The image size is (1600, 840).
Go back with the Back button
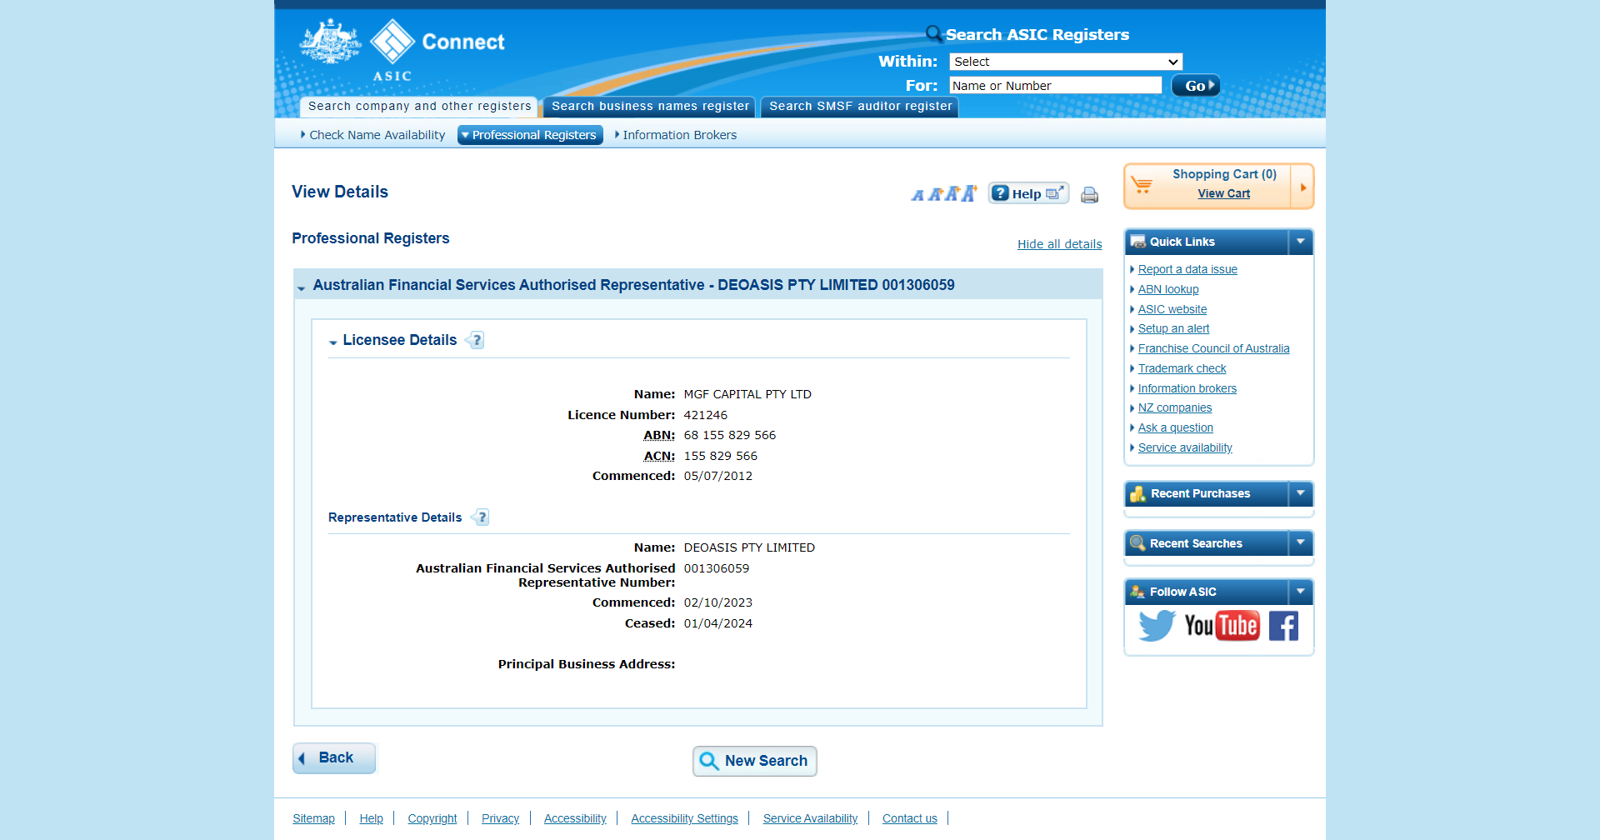334,758
